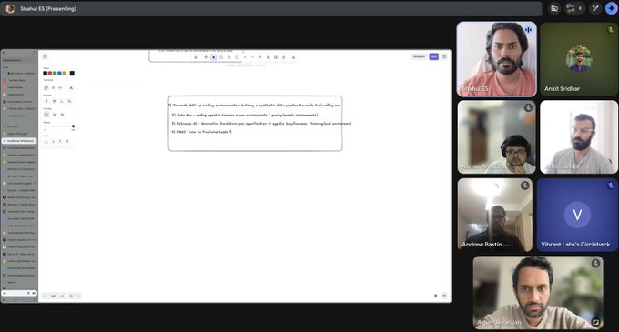Select Andrew Bastin video tile
Image resolution: width=619 pixels, height=332 pixels.
[495, 215]
